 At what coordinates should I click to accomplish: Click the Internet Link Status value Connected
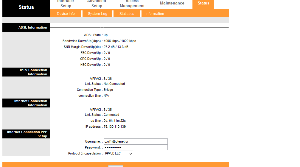[111, 115]
